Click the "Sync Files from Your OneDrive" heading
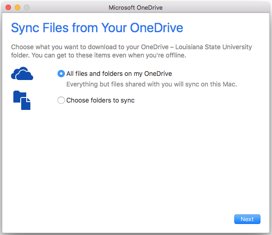The width and height of the screenshot is (272, 235). coord(97,28)
